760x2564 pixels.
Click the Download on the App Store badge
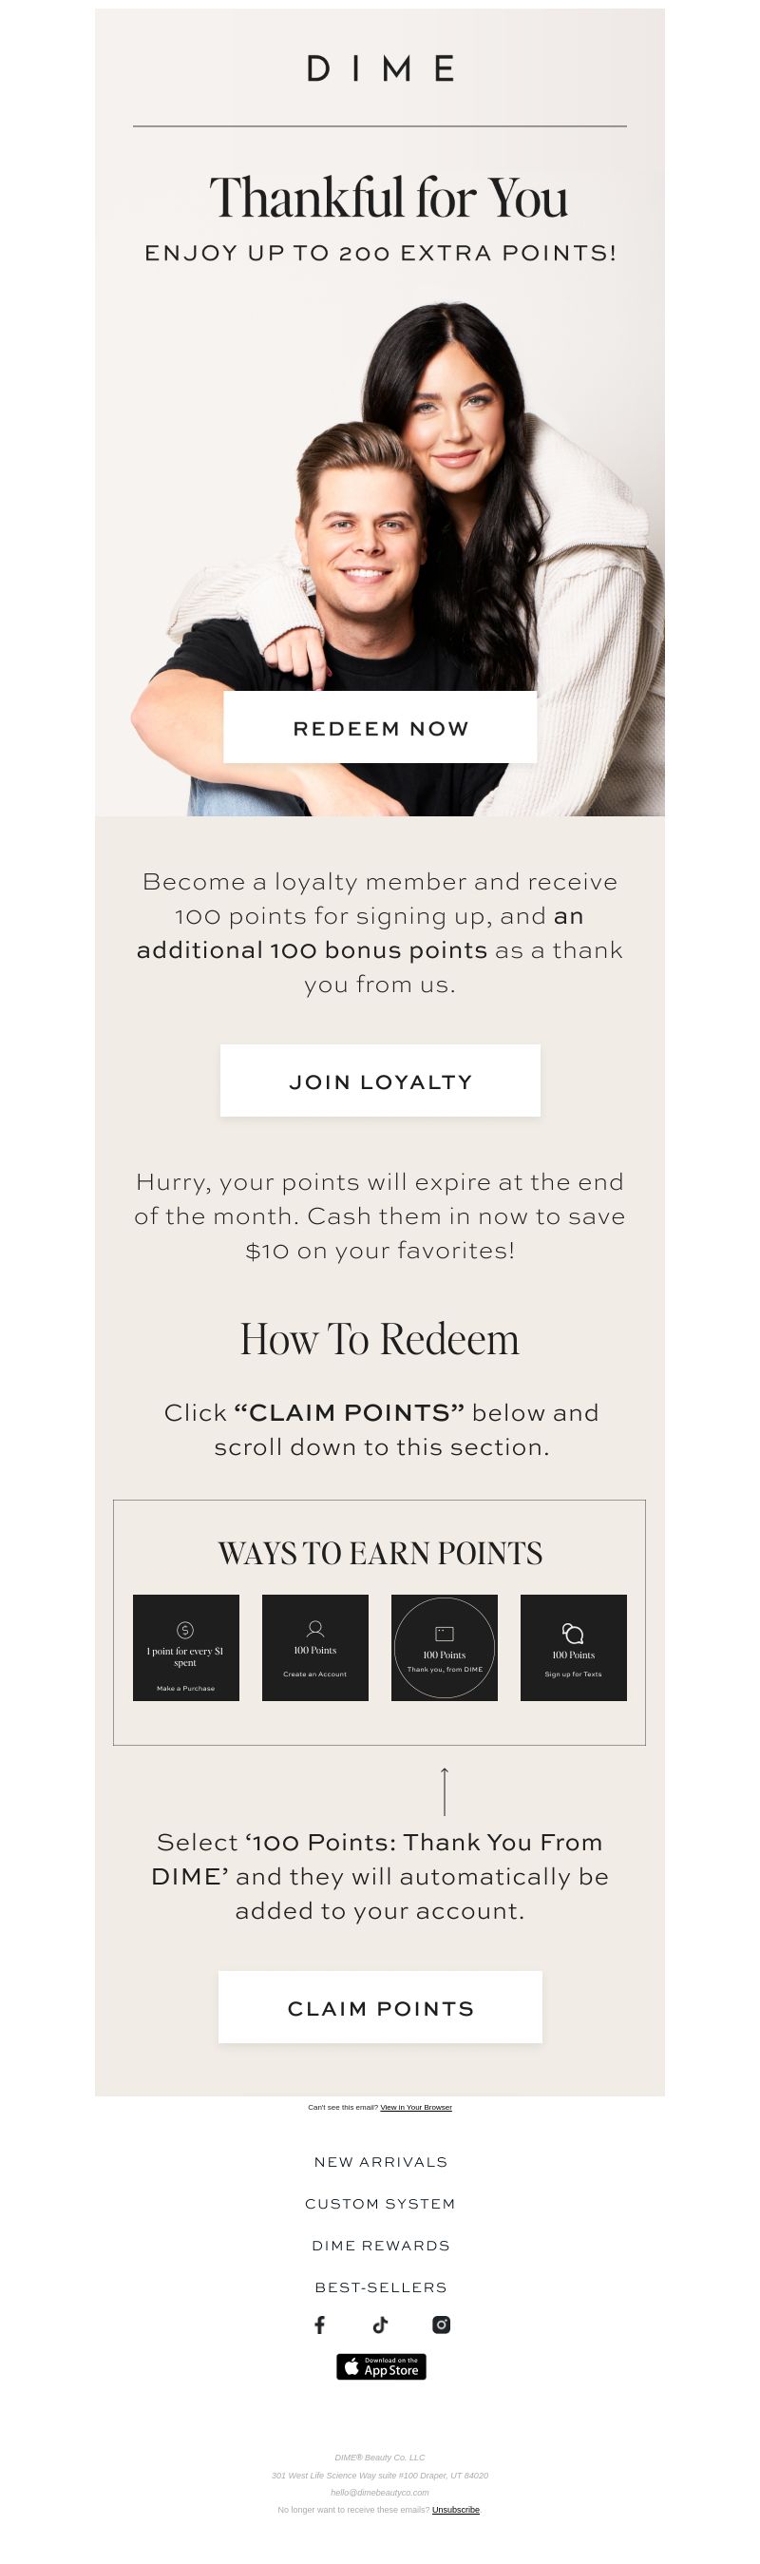click(x=381, y=2366)
